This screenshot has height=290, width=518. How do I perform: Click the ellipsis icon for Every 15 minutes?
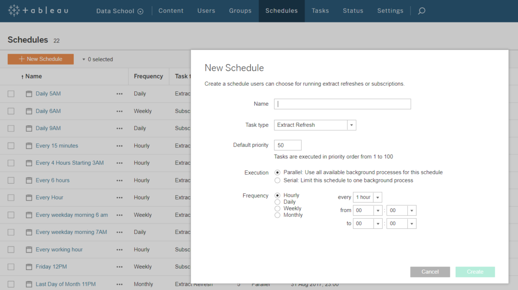coord(119,145)
